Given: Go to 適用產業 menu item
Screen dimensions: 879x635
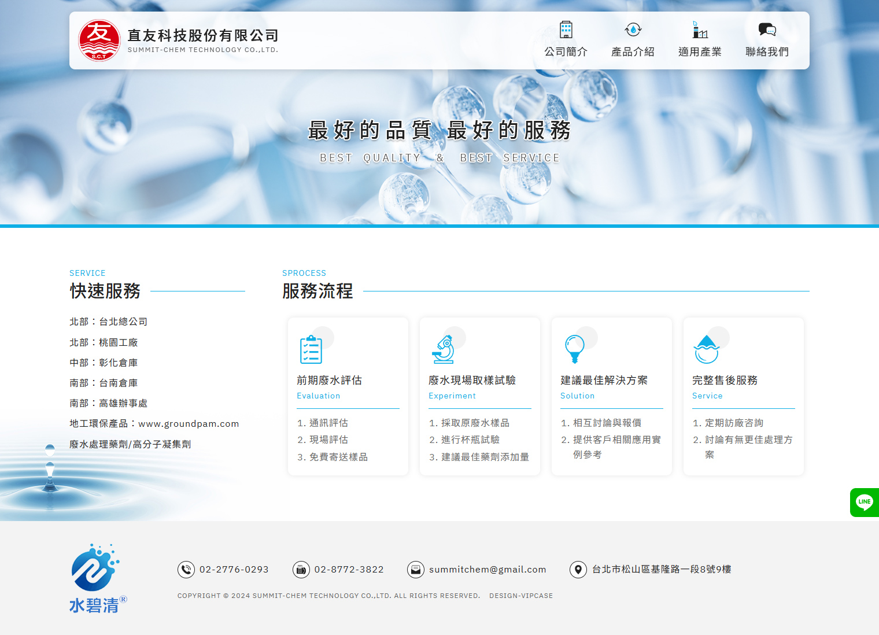Looking at the screenshot, I should [700, 51].
